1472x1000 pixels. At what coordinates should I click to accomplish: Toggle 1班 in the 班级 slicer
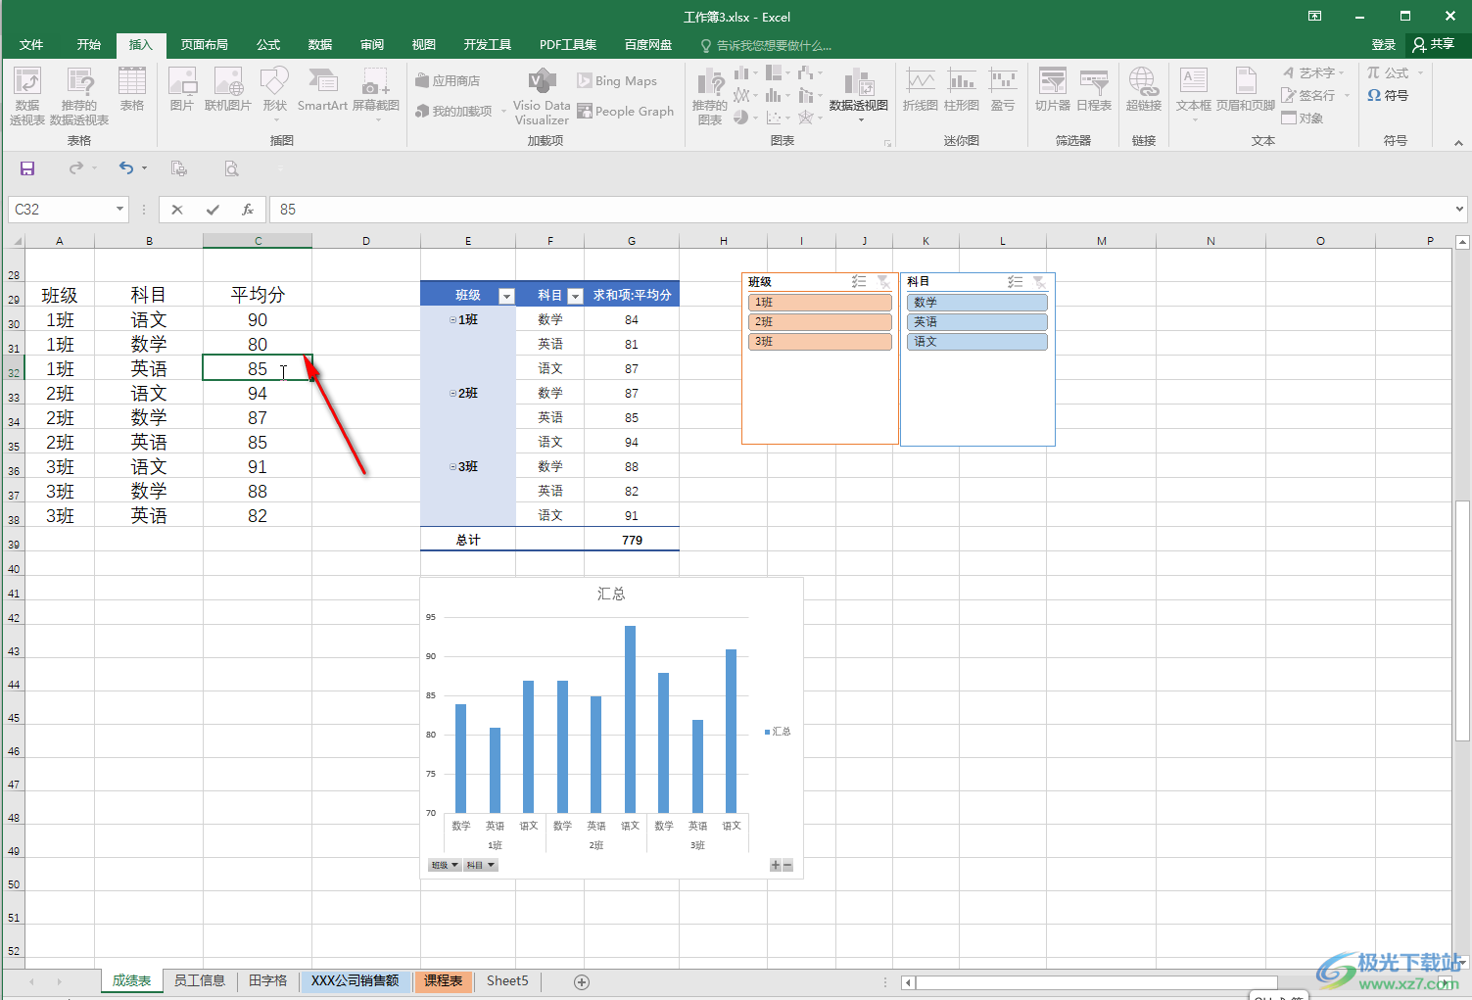click(x=820, y=303)
